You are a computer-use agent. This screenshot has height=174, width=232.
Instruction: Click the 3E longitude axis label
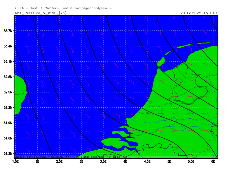81,161
